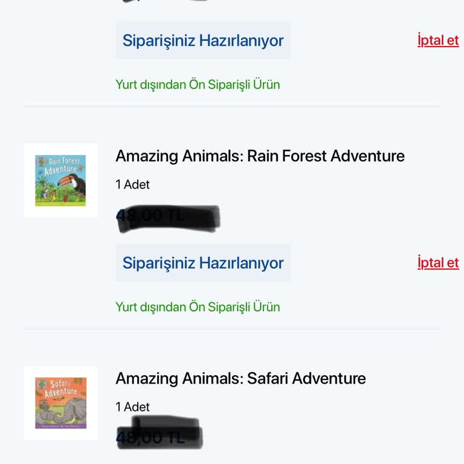Image resolution: width=464 pixels, height=464 pixels.
Task: Click the toucan on the Rain Forest cover
Action: click(x=76, y=184)
